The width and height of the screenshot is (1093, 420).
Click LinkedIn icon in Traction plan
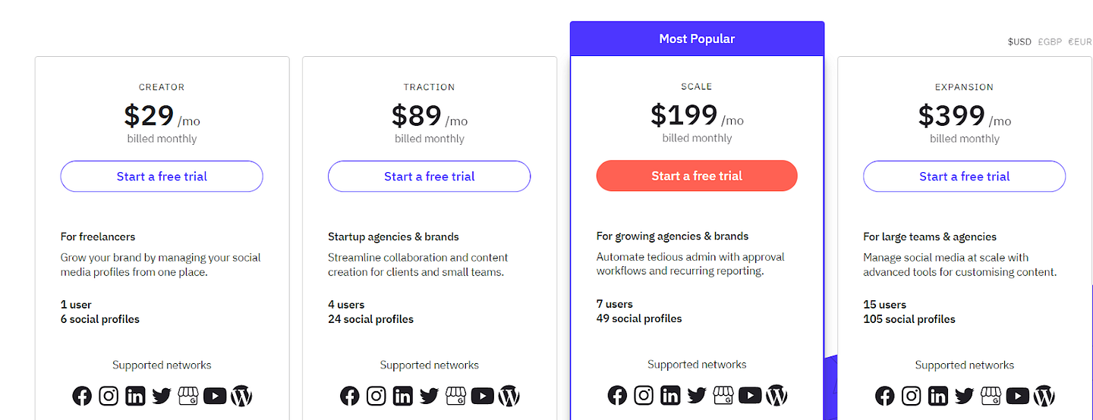coord(403,396)
